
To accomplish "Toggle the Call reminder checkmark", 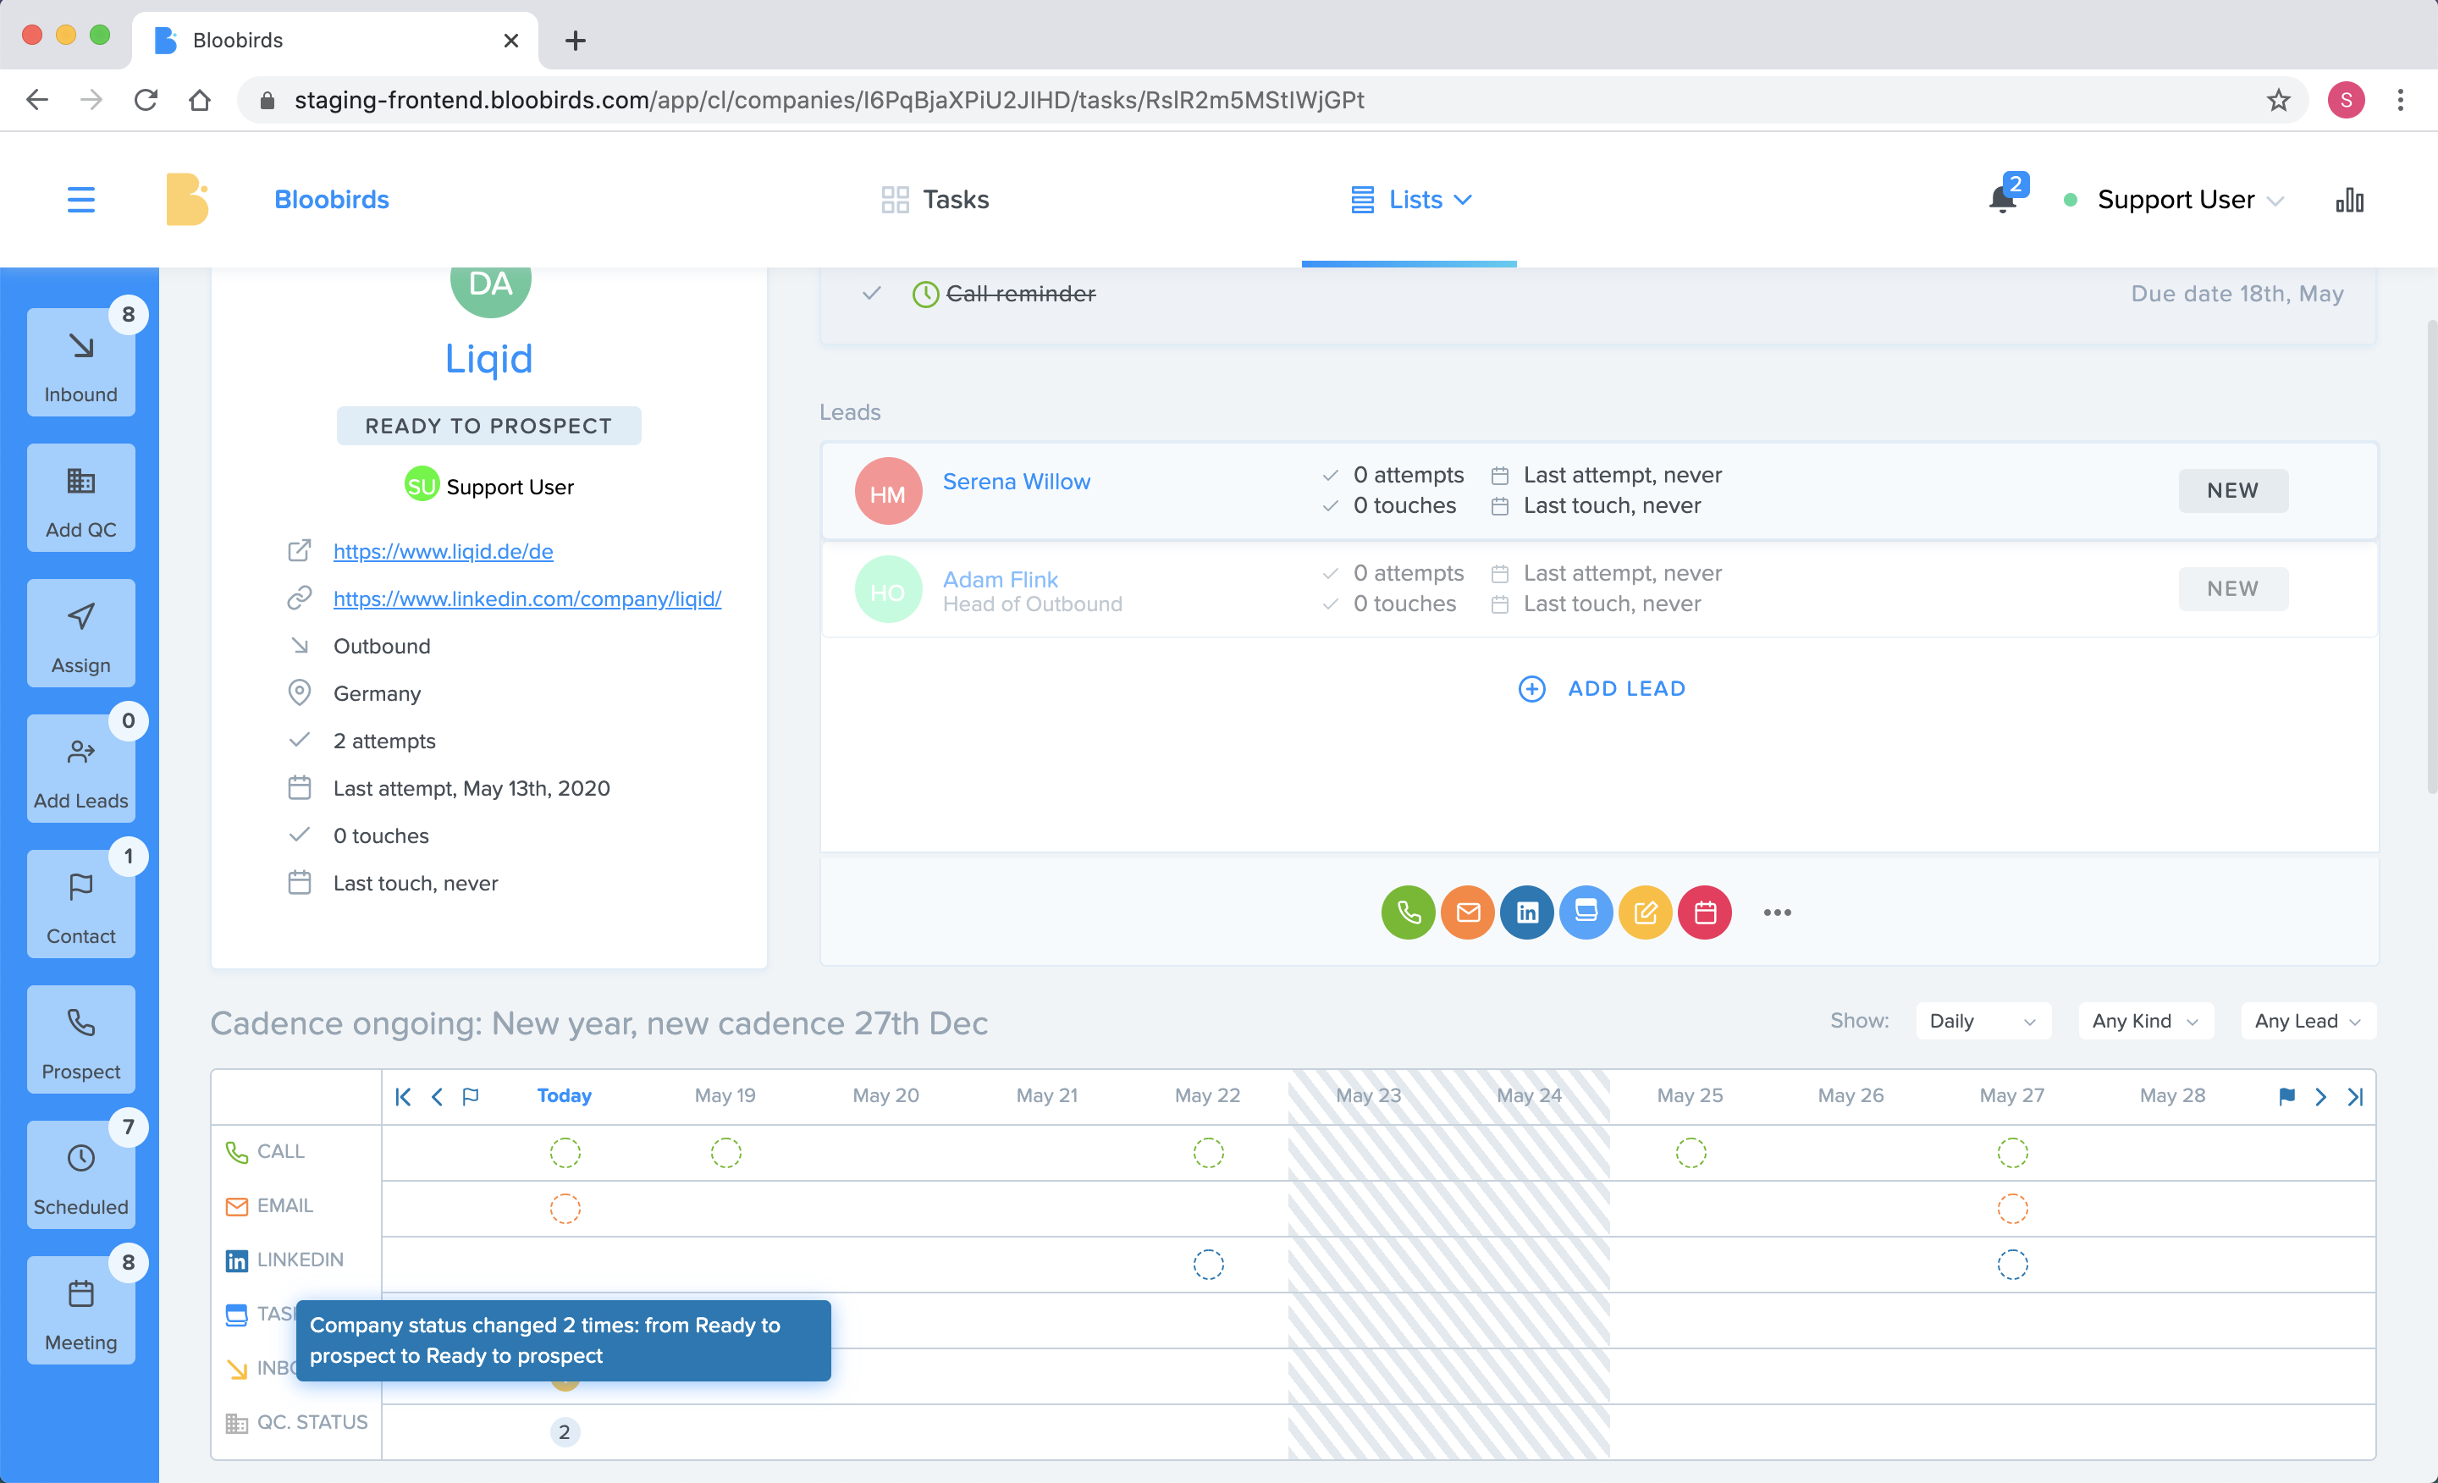I will [x=872, y=293].
